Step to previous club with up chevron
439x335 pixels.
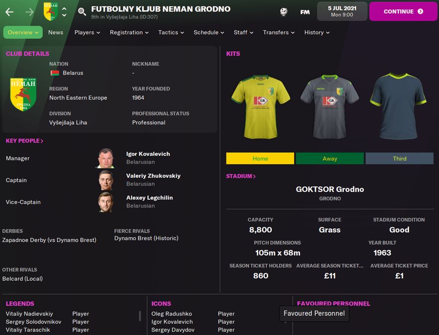(x=64, y=8)
